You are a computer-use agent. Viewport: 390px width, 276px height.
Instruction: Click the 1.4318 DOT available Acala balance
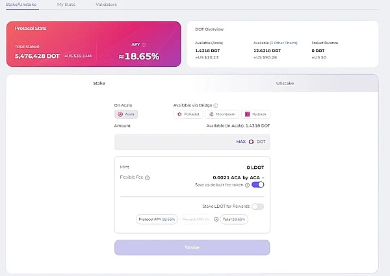(207, 51)
